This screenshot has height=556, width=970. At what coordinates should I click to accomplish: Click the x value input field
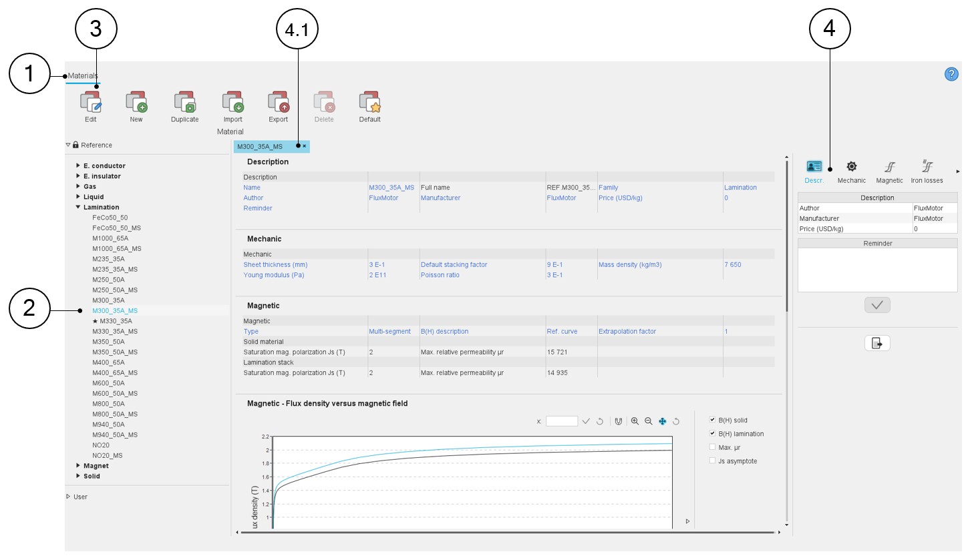pyautogui.click(x=561, y=421)
